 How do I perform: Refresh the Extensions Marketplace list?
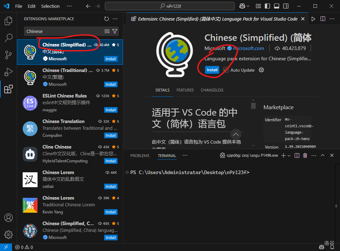point(107,19)
